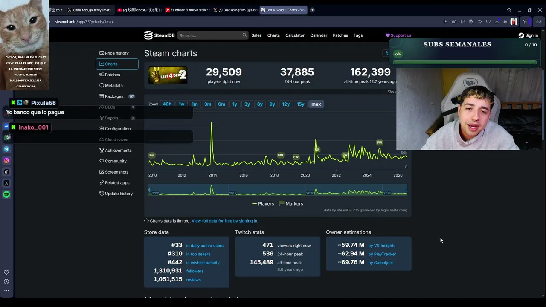Open a new browser tab with plus button
This screenshot has width=546, height=307.
(x=312, y=10)
